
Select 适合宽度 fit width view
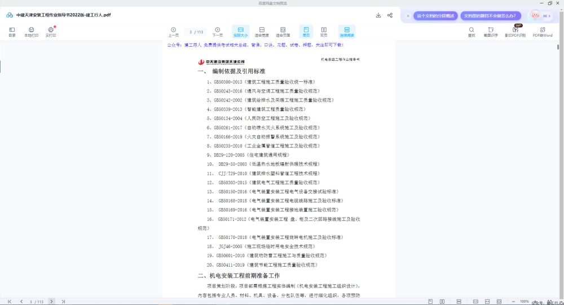(x=262, y=32)
